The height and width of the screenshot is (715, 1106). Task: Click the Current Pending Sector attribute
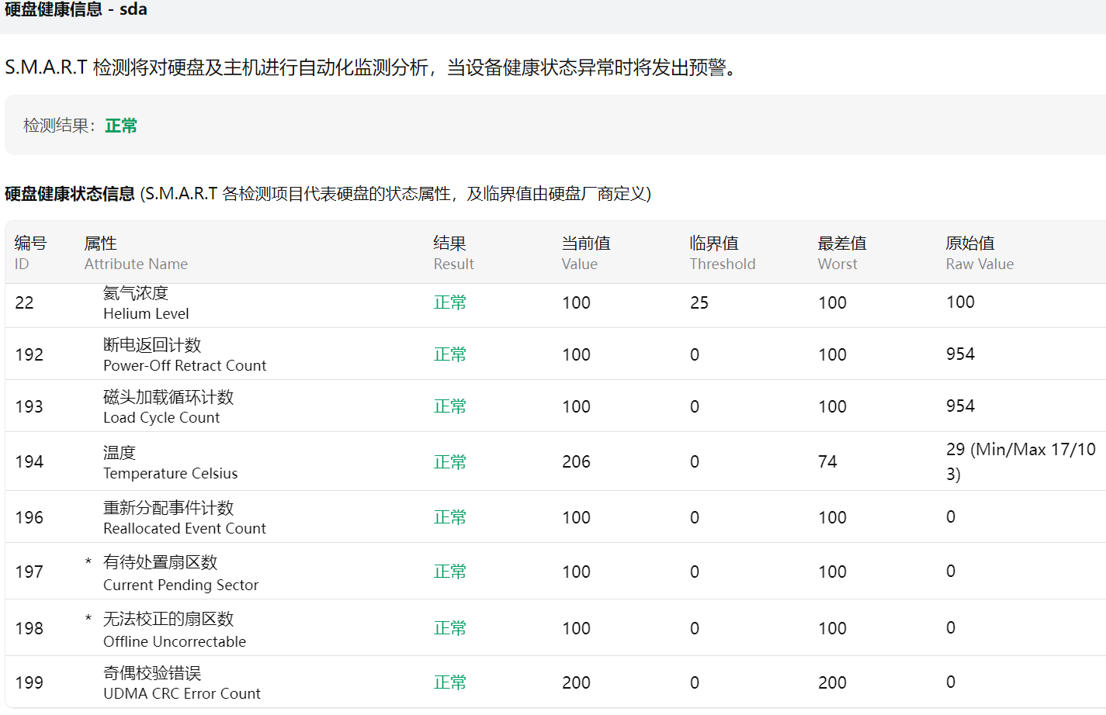181,574
